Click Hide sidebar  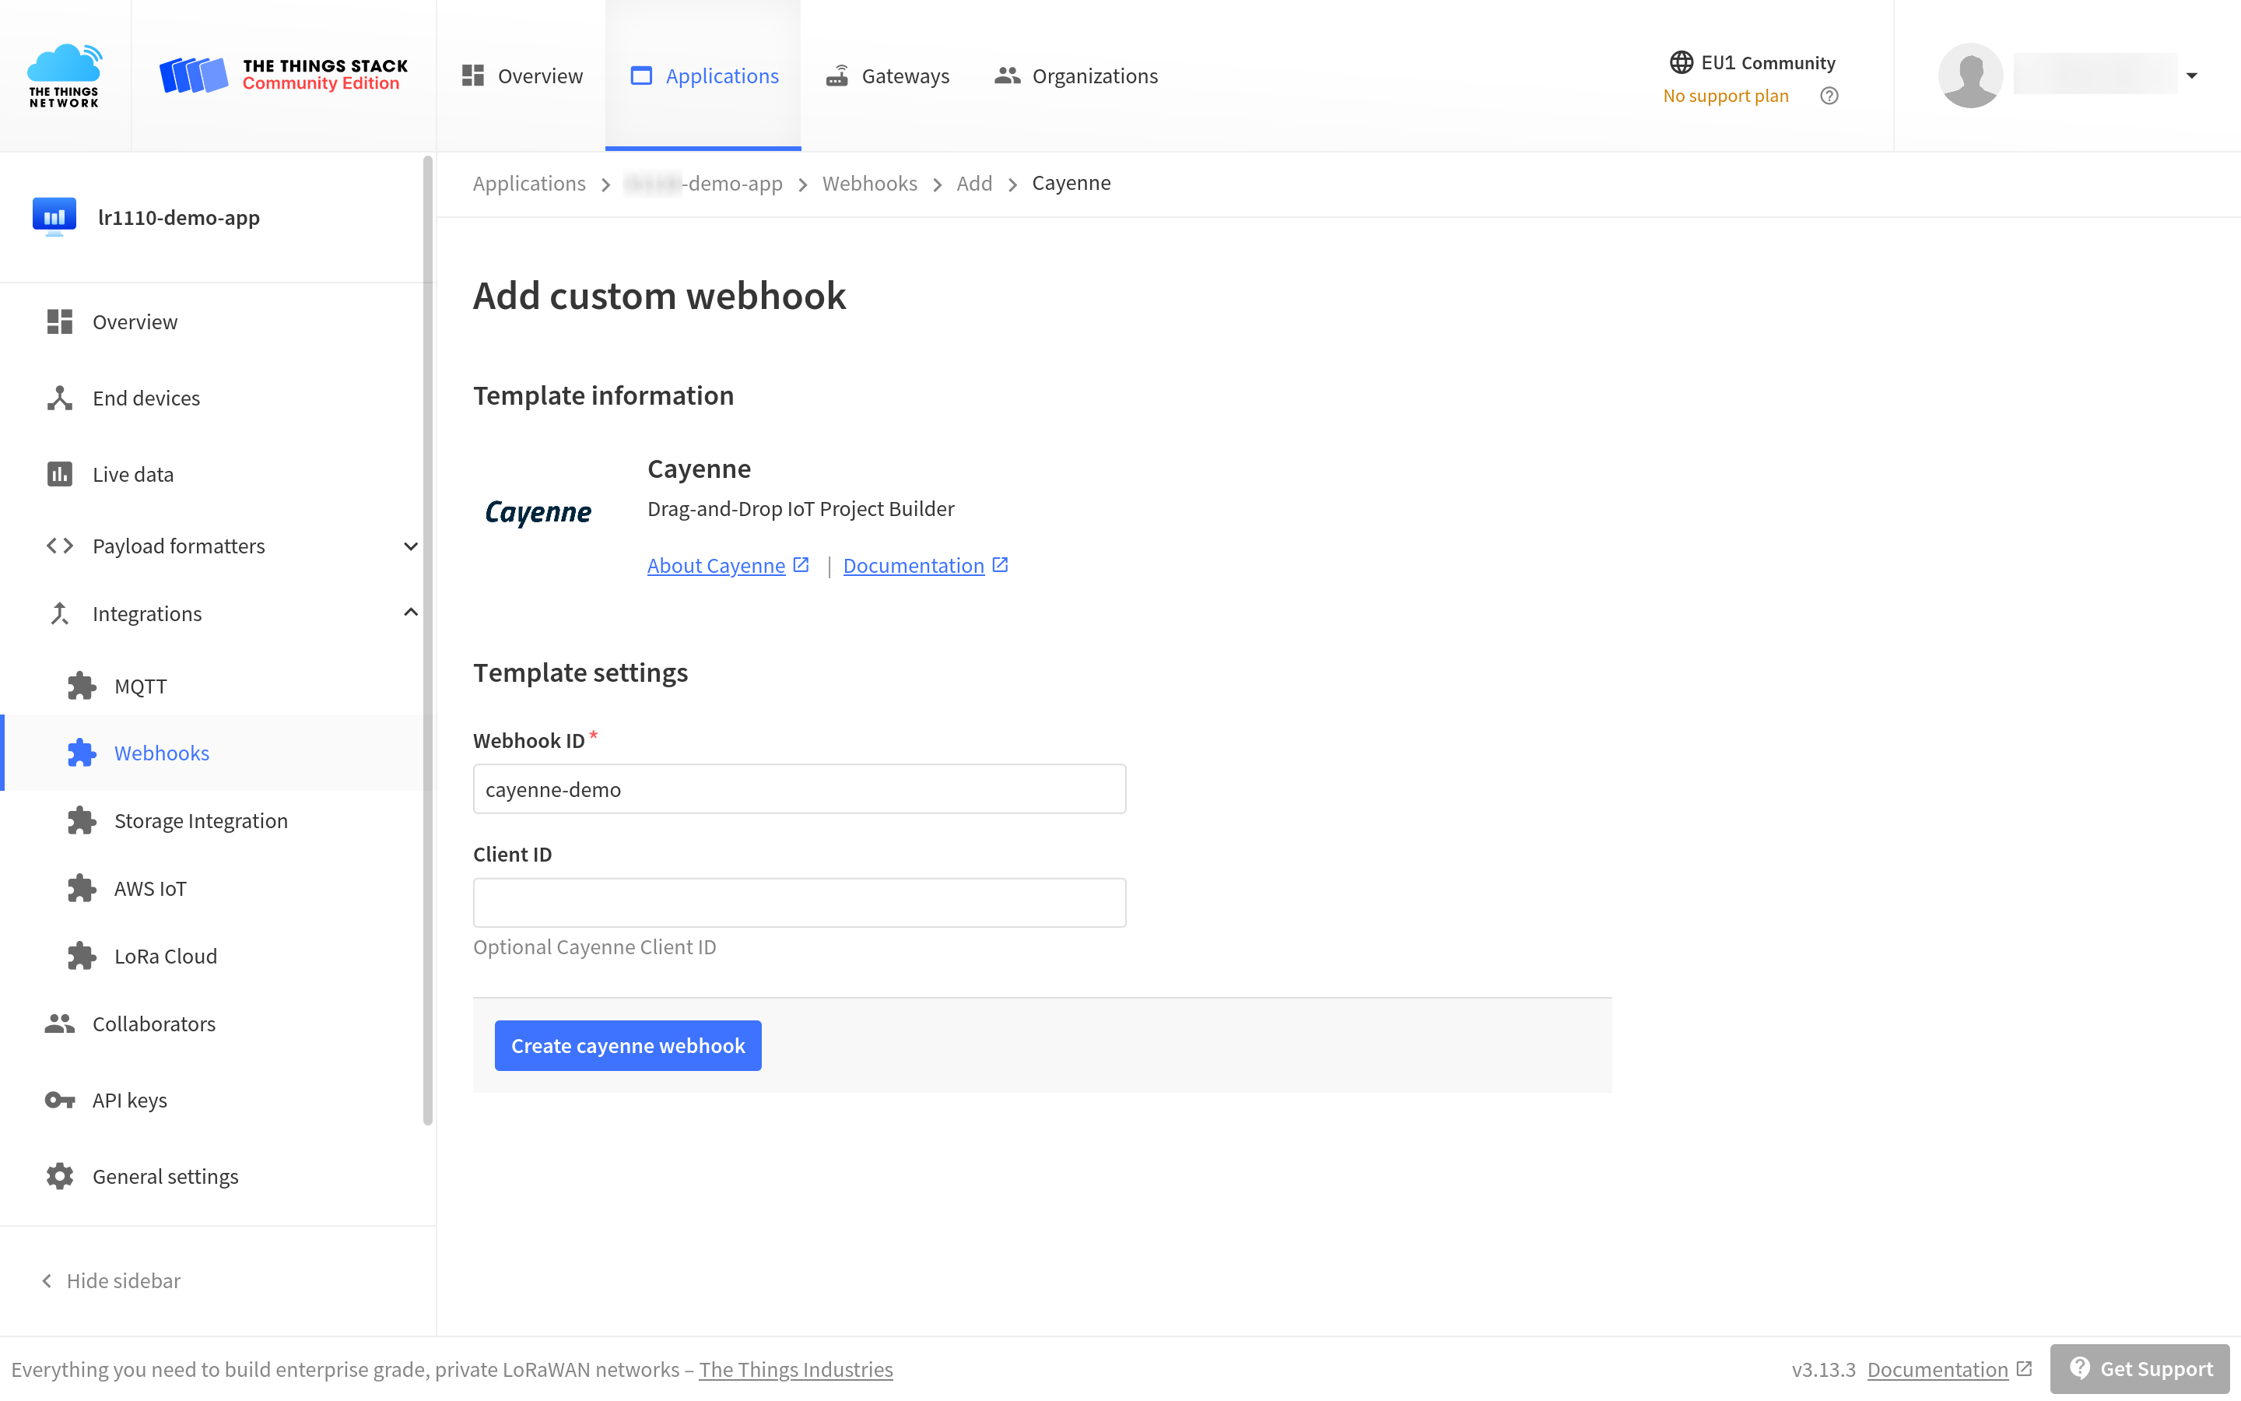(x=111, y=1280)
